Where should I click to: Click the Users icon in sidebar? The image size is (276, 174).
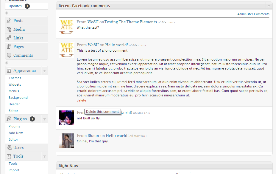point(9,147)
